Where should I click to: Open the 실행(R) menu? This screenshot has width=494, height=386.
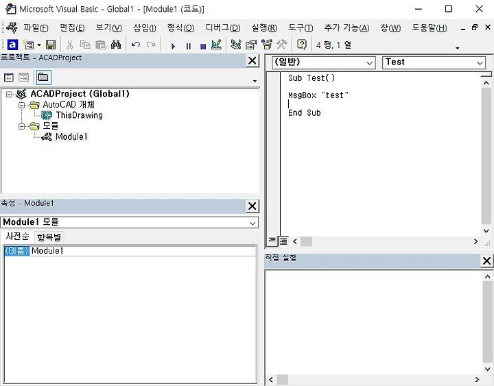(264, 28)
